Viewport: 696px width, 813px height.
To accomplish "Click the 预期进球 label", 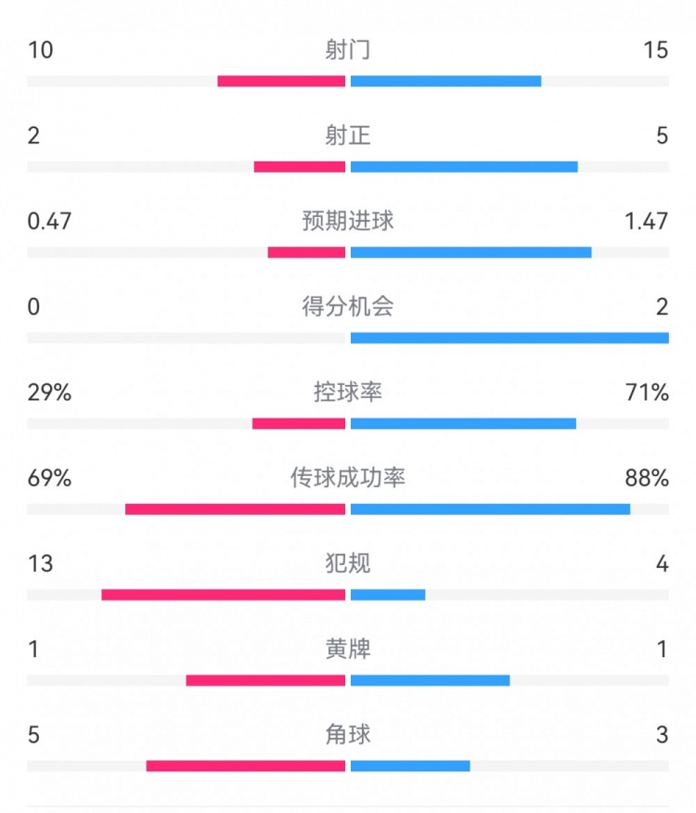I will click(348, 221).
